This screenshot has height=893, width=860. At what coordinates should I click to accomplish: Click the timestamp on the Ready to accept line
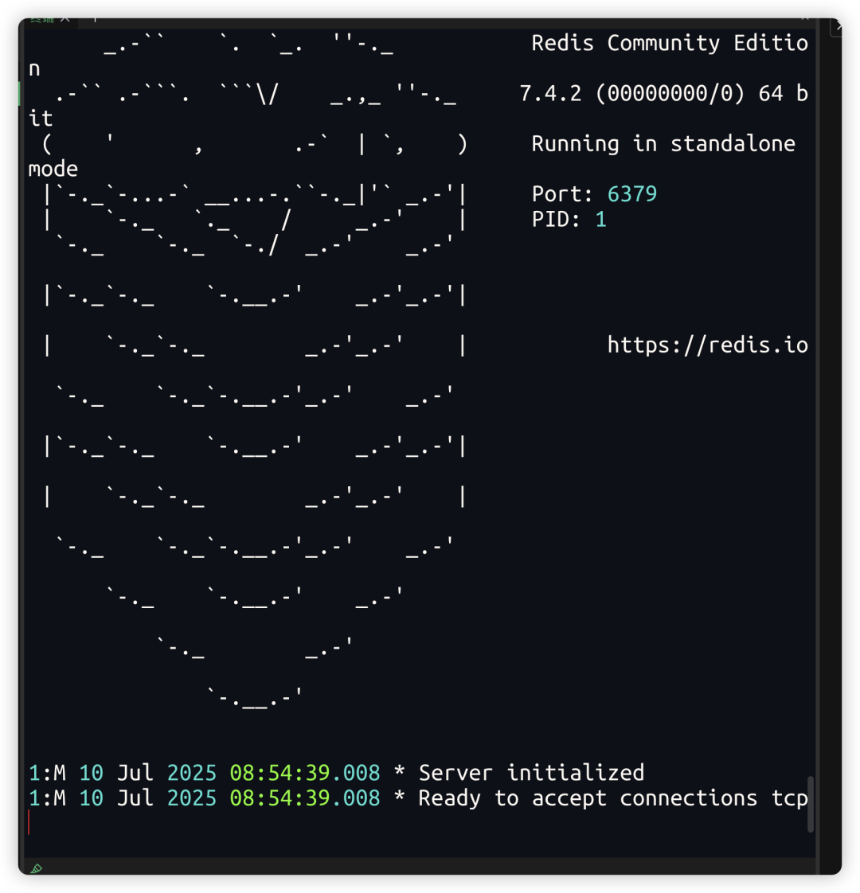305,798
